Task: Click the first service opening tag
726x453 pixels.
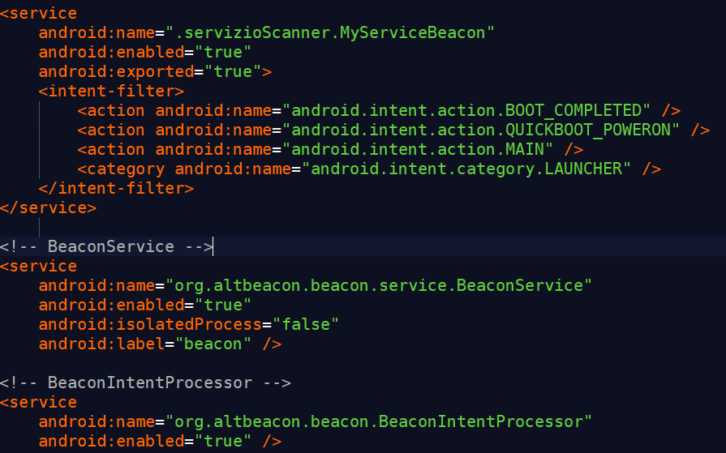Action: [38, 14]
